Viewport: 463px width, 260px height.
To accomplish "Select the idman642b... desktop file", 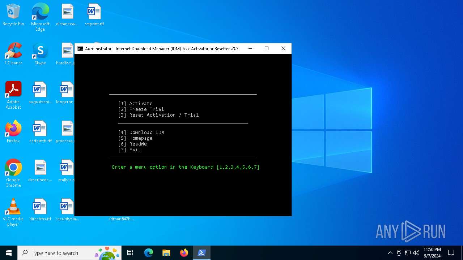I will 122,219.
